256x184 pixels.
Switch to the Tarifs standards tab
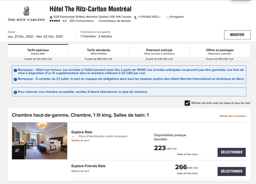click(98, 52)
